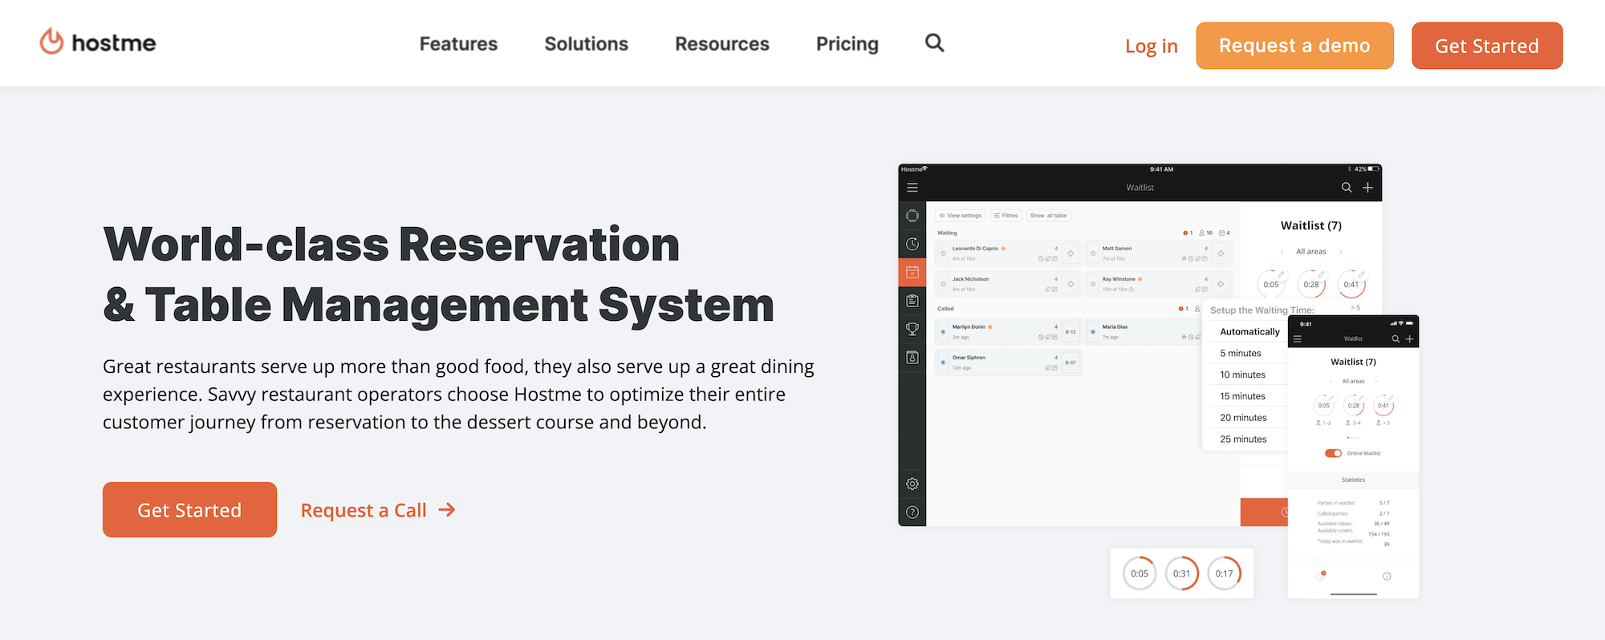The height and width of the screenshot is (640, 1605).
Task: Click left chevron beside phone All areas
Action: [1331, 381]
